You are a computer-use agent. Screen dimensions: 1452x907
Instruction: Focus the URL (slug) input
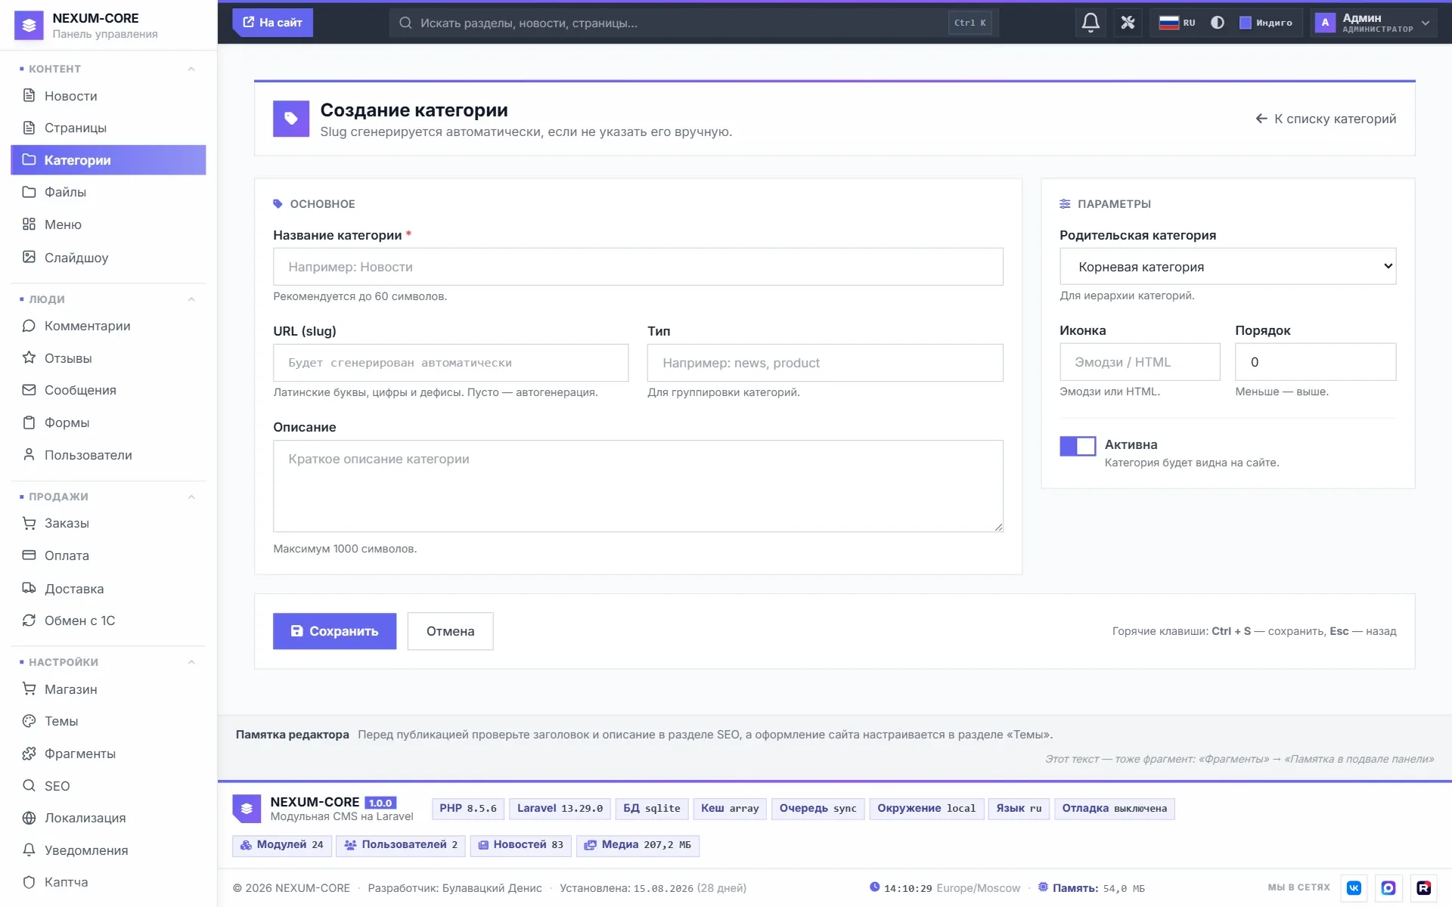[x=450, y=363]
